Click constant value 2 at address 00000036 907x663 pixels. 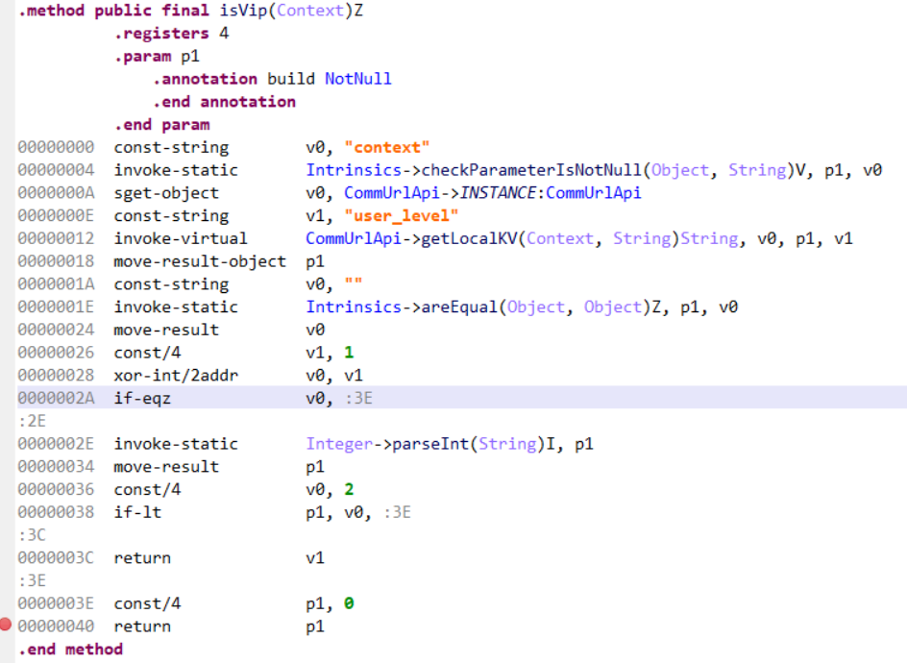coord(349,489)
